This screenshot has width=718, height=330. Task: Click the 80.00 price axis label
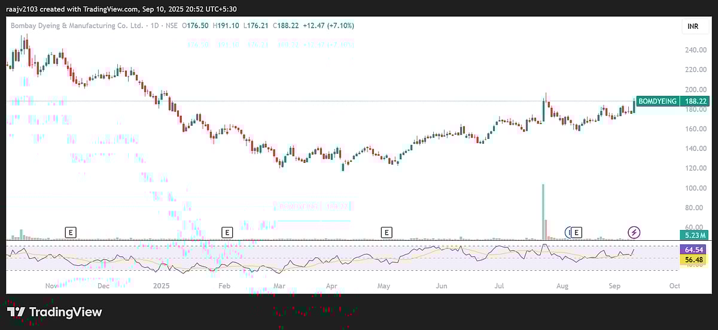coord(695,208)
